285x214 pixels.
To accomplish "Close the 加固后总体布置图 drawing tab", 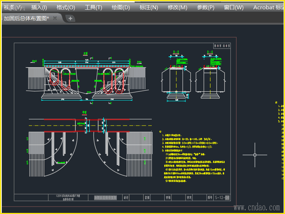I will pyautogui.click(x=55, y=18).
